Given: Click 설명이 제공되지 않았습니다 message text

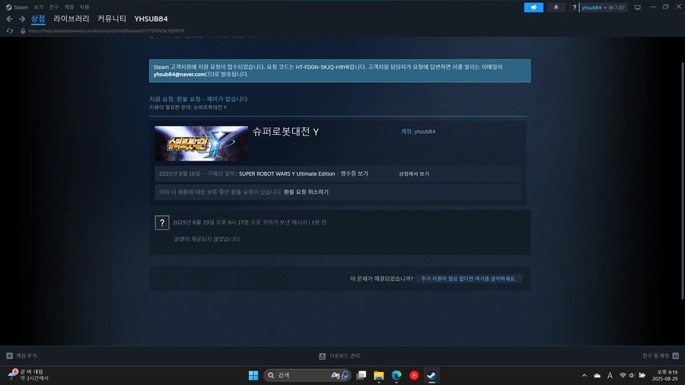Looking at the screenshot, I should pyautogui.click(x=207, y=239).
